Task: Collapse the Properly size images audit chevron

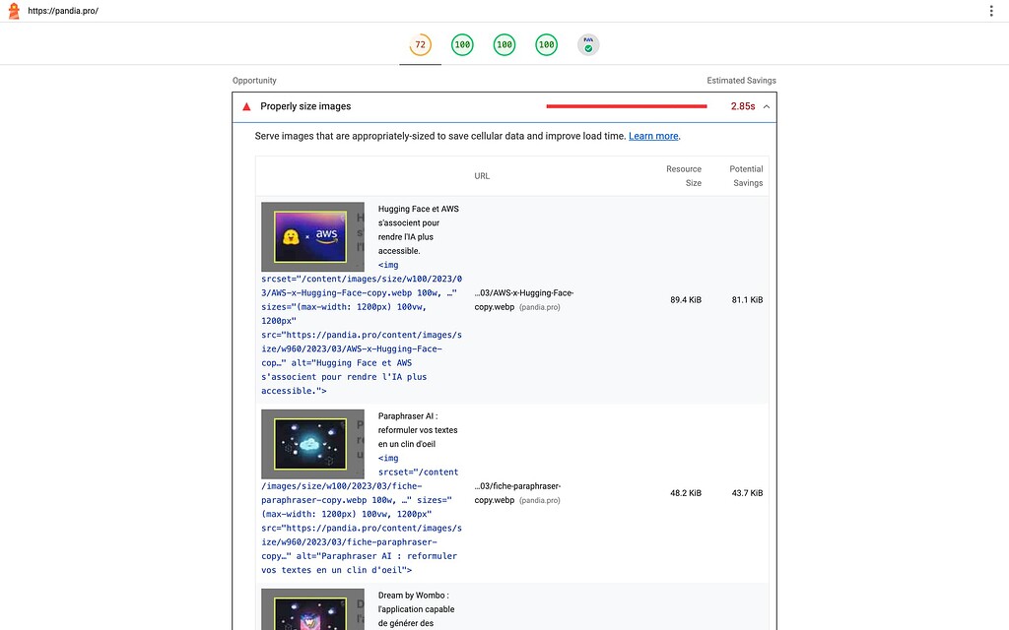Action: click(768, 106)
